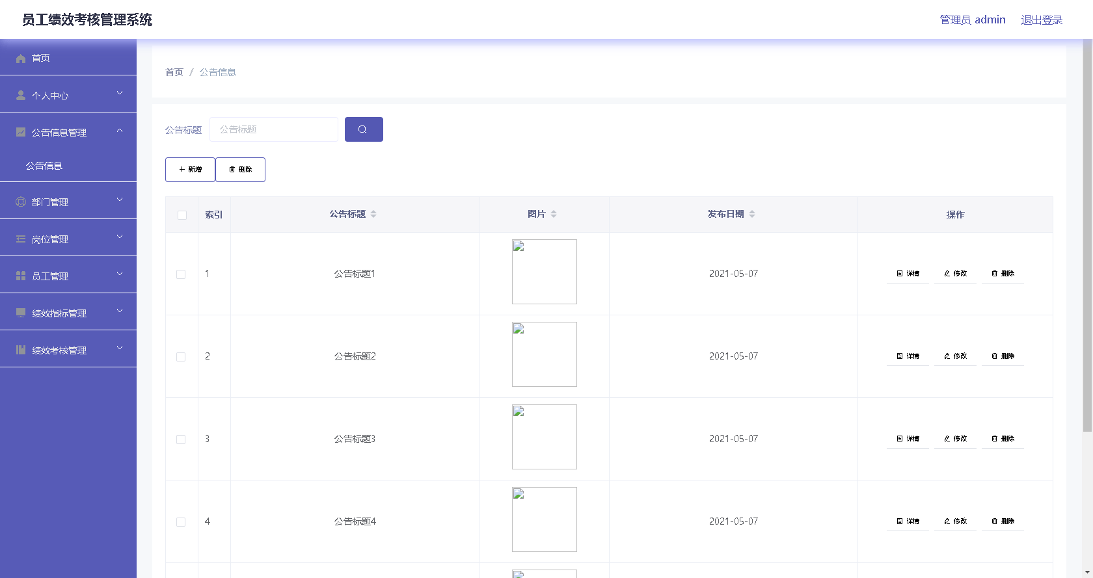This screenshot has width=1093, height=578.
Task: Click 删除 for 公告标题2 row
Action: pyautogui.click(x=1003, y=356)
